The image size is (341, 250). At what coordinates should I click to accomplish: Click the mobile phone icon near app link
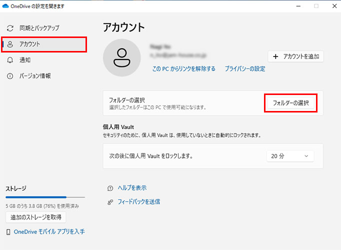click(8, 232)
